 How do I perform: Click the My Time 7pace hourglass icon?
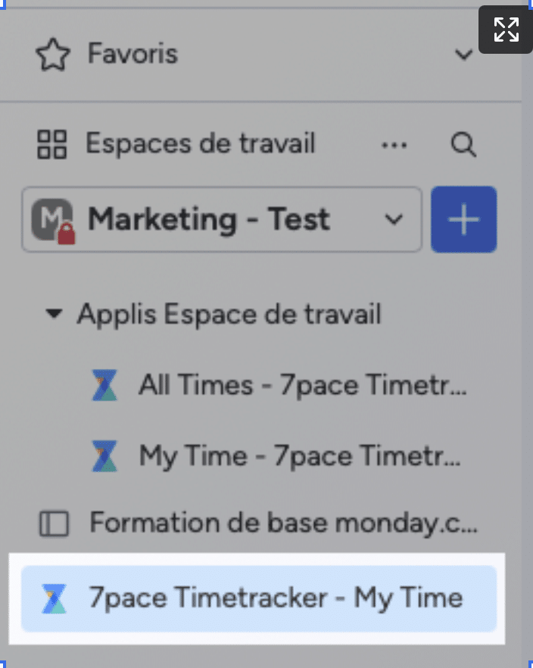104,456
